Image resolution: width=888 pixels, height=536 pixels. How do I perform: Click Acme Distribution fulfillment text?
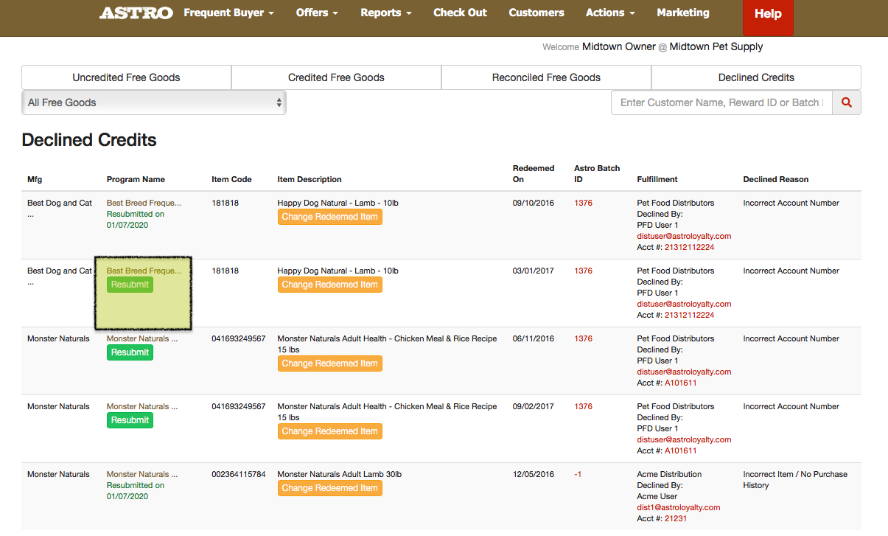[669, 474]
